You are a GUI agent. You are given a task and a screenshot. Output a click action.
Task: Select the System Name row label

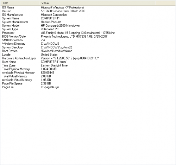[x=11, y=18]
